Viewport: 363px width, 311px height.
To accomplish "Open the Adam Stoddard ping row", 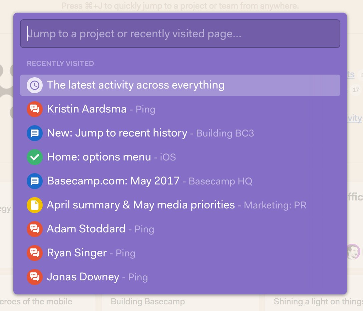I will (180, 229).
